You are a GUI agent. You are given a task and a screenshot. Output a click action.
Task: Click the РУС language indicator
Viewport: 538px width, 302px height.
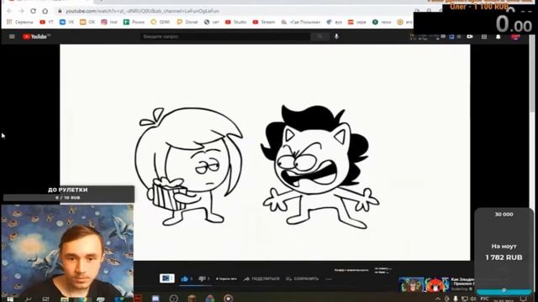click(x=484, y=299)
